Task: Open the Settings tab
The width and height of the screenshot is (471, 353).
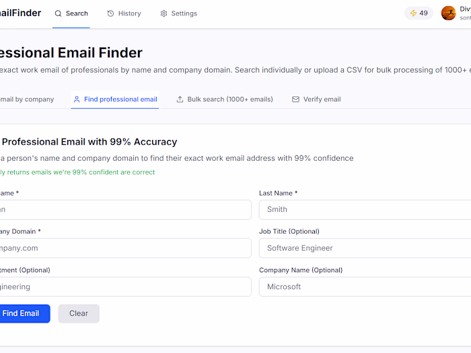Action: tap(179, 13)
